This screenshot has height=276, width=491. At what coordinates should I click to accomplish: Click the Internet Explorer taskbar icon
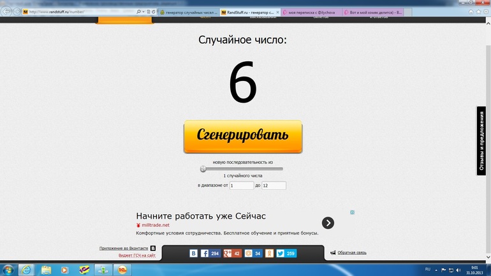[x=26, y=270]
